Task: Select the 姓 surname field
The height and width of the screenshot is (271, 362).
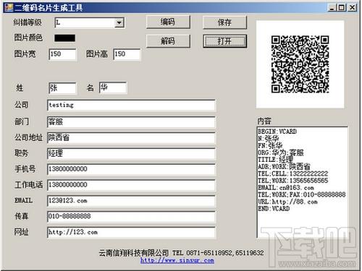Action: [62, 88]
